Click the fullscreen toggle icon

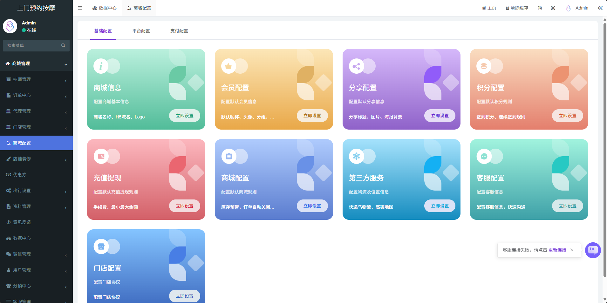coord(553,8)
